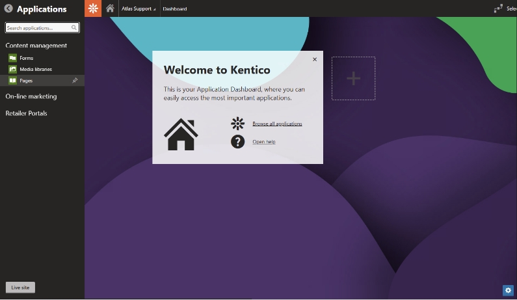Click the Browse all applications link
Viewport: 517px width, 300px height.
pos(277,124)
